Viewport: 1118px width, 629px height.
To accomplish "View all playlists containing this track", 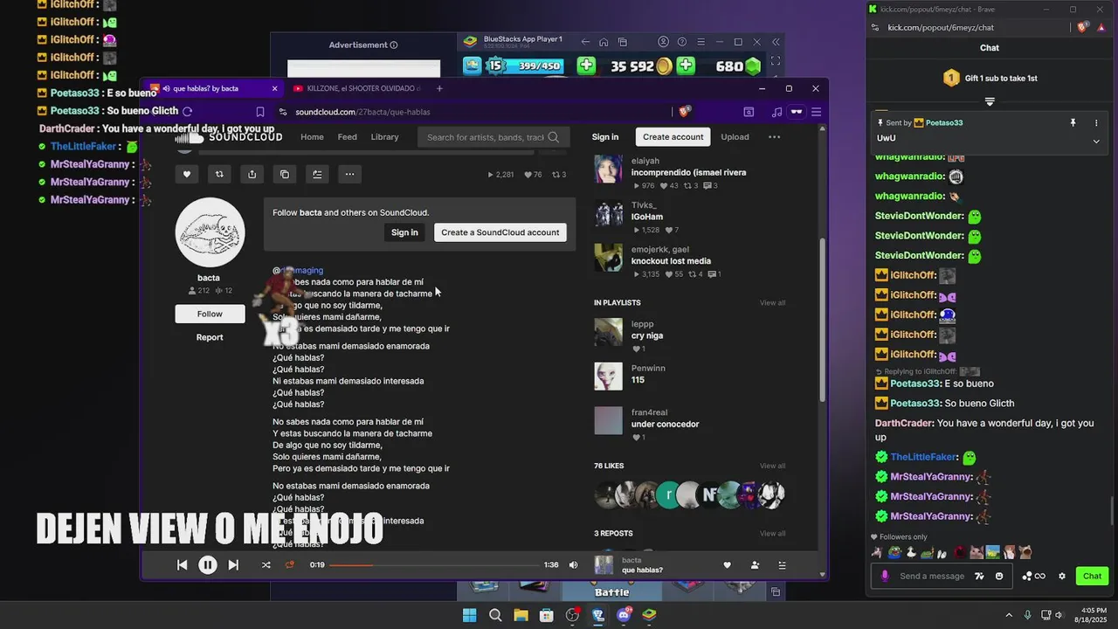I will pyautogui.click(x=772, y=303).
